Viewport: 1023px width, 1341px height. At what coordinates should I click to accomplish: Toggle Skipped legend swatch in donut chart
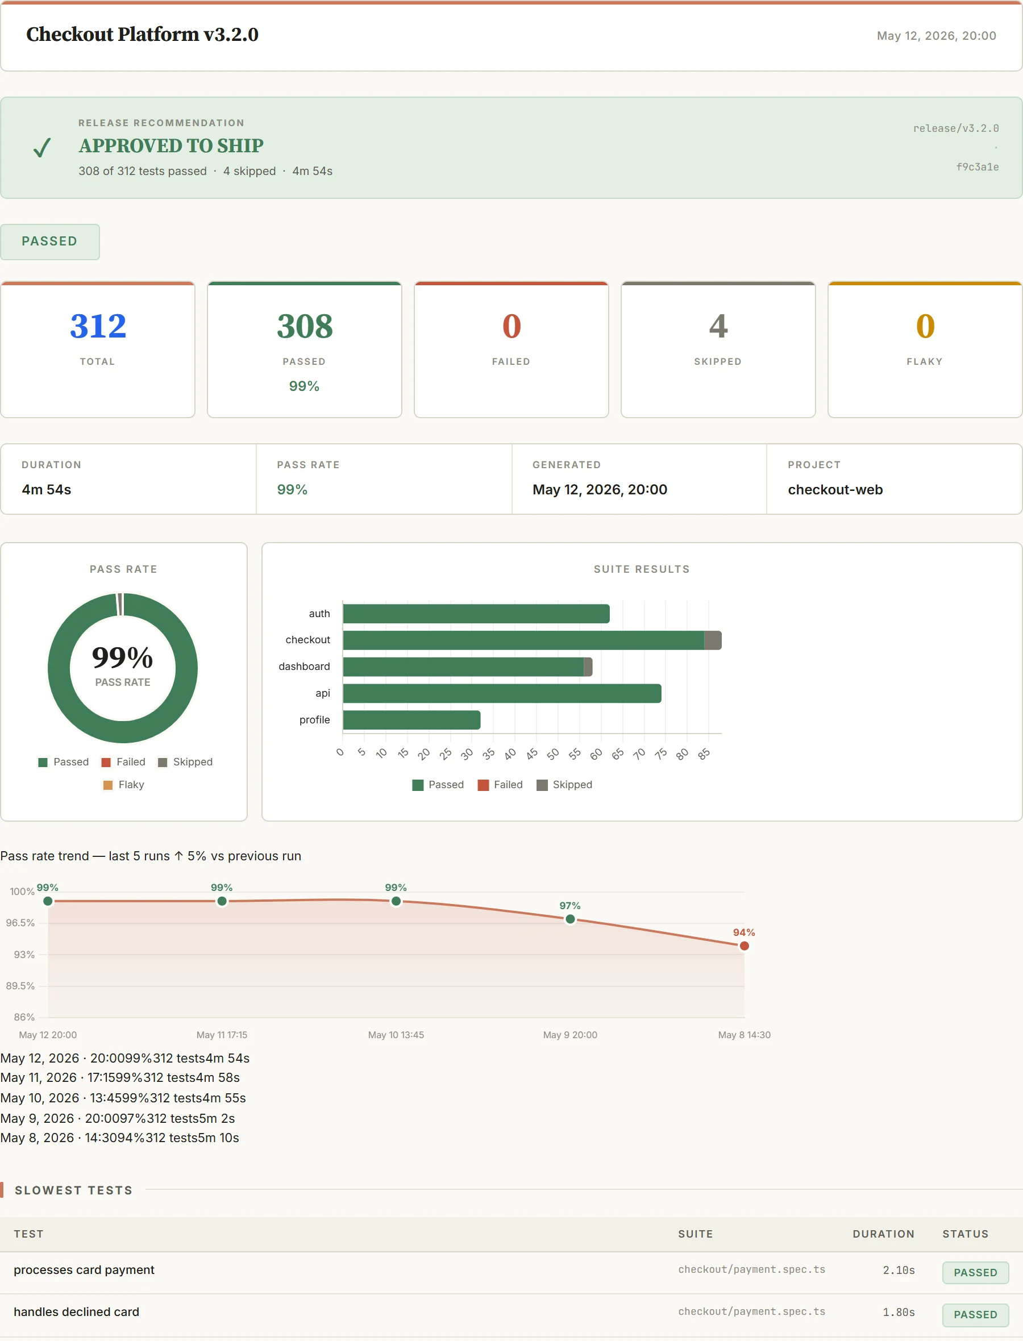click(163, 762)
